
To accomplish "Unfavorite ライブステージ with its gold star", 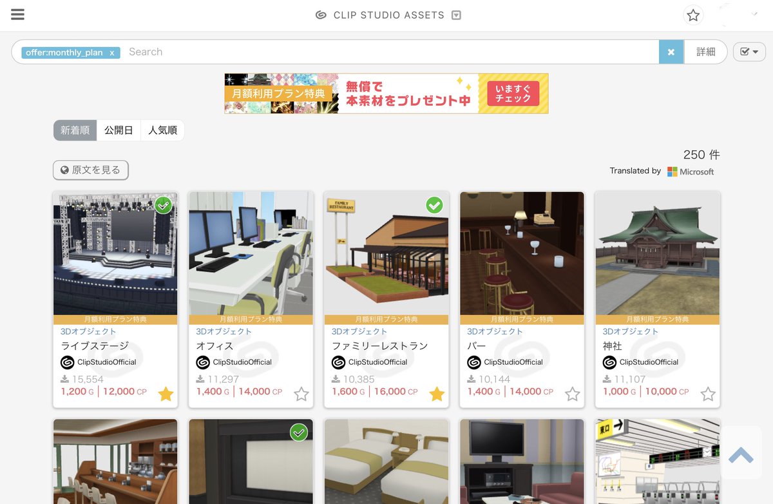I will pyautogui.click(x=166, y=394).
